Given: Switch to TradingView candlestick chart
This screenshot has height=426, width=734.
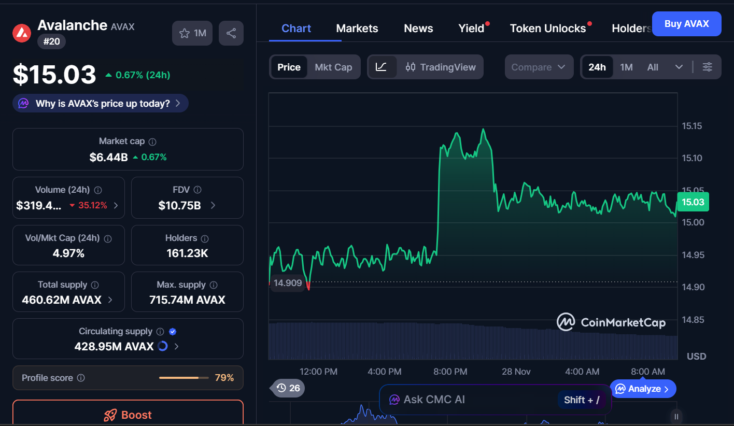Looking at the screenshot, I should pos(441,67).
